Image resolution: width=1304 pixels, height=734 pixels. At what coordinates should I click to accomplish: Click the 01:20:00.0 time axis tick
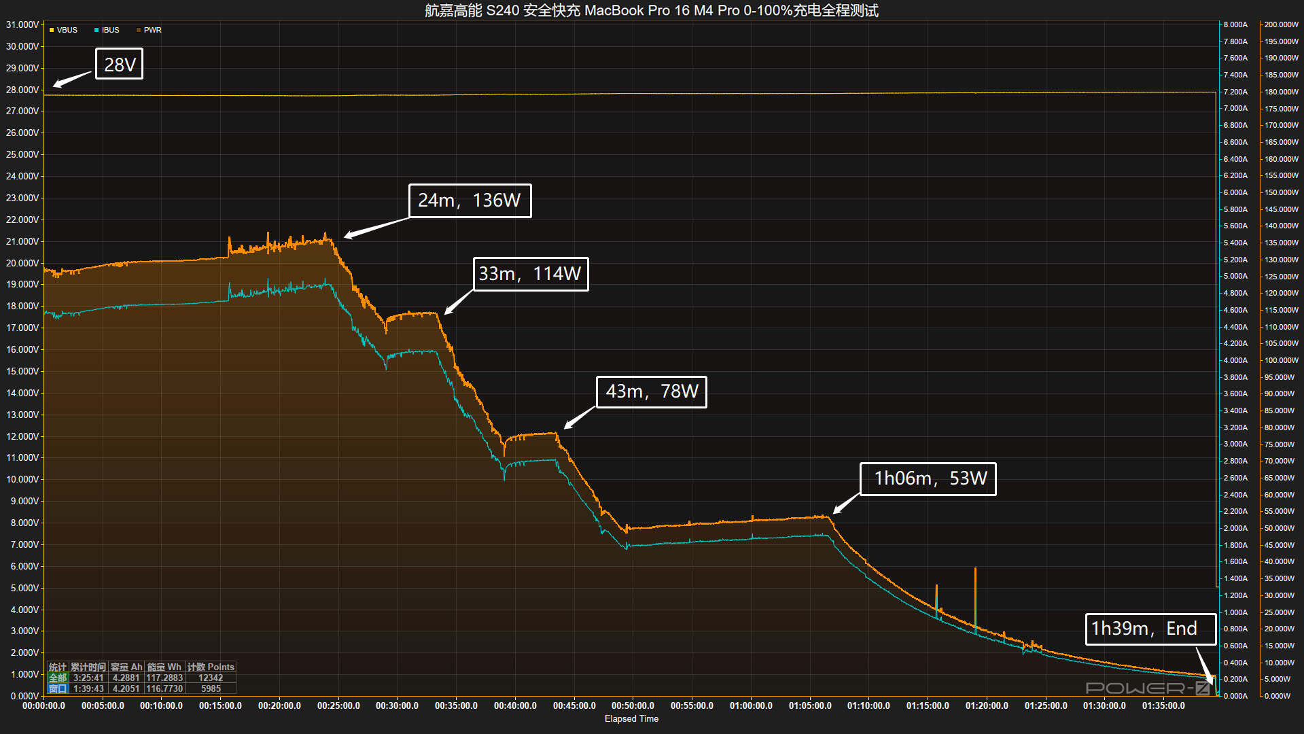[987, 706]
